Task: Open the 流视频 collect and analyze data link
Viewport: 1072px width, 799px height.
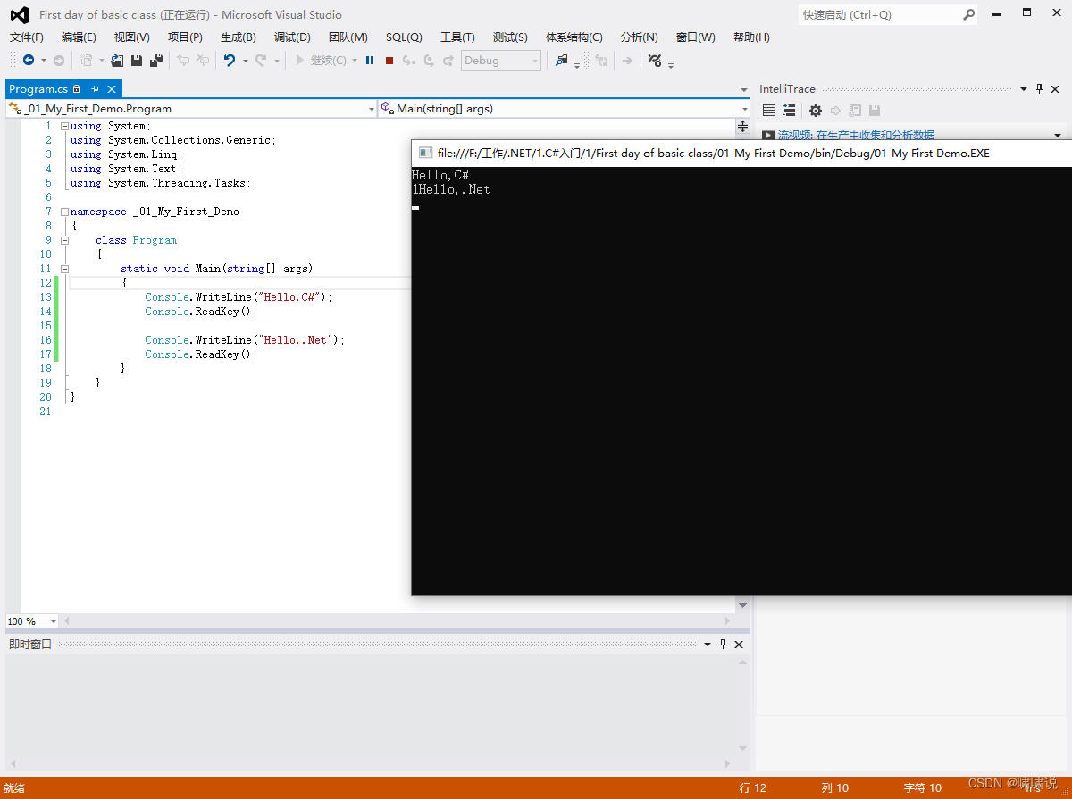Action: [856, 135]
